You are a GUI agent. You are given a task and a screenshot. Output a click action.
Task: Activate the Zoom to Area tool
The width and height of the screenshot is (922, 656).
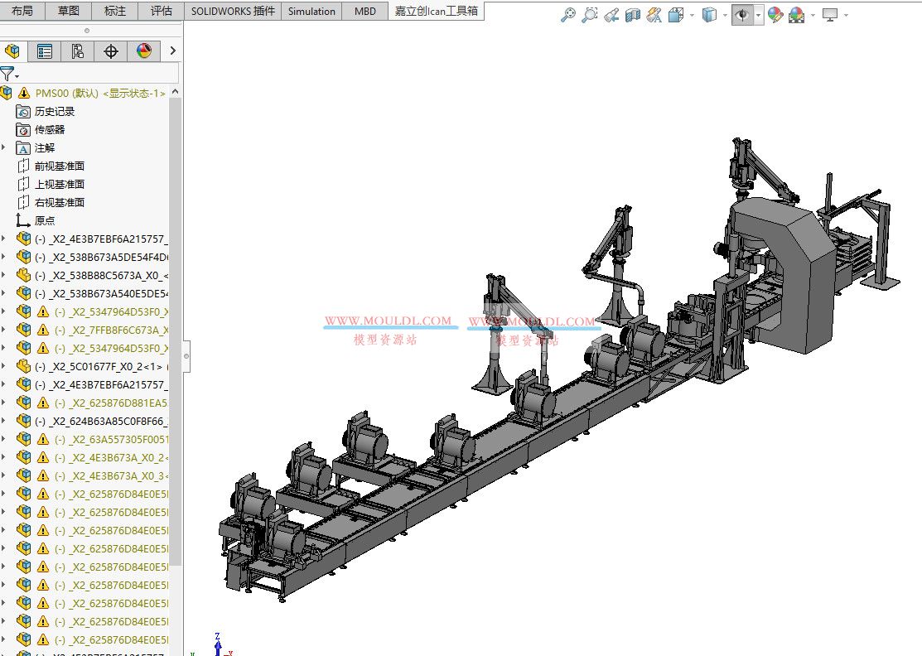point(590,14)
